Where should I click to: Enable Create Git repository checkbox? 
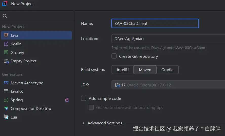point(114,56)
